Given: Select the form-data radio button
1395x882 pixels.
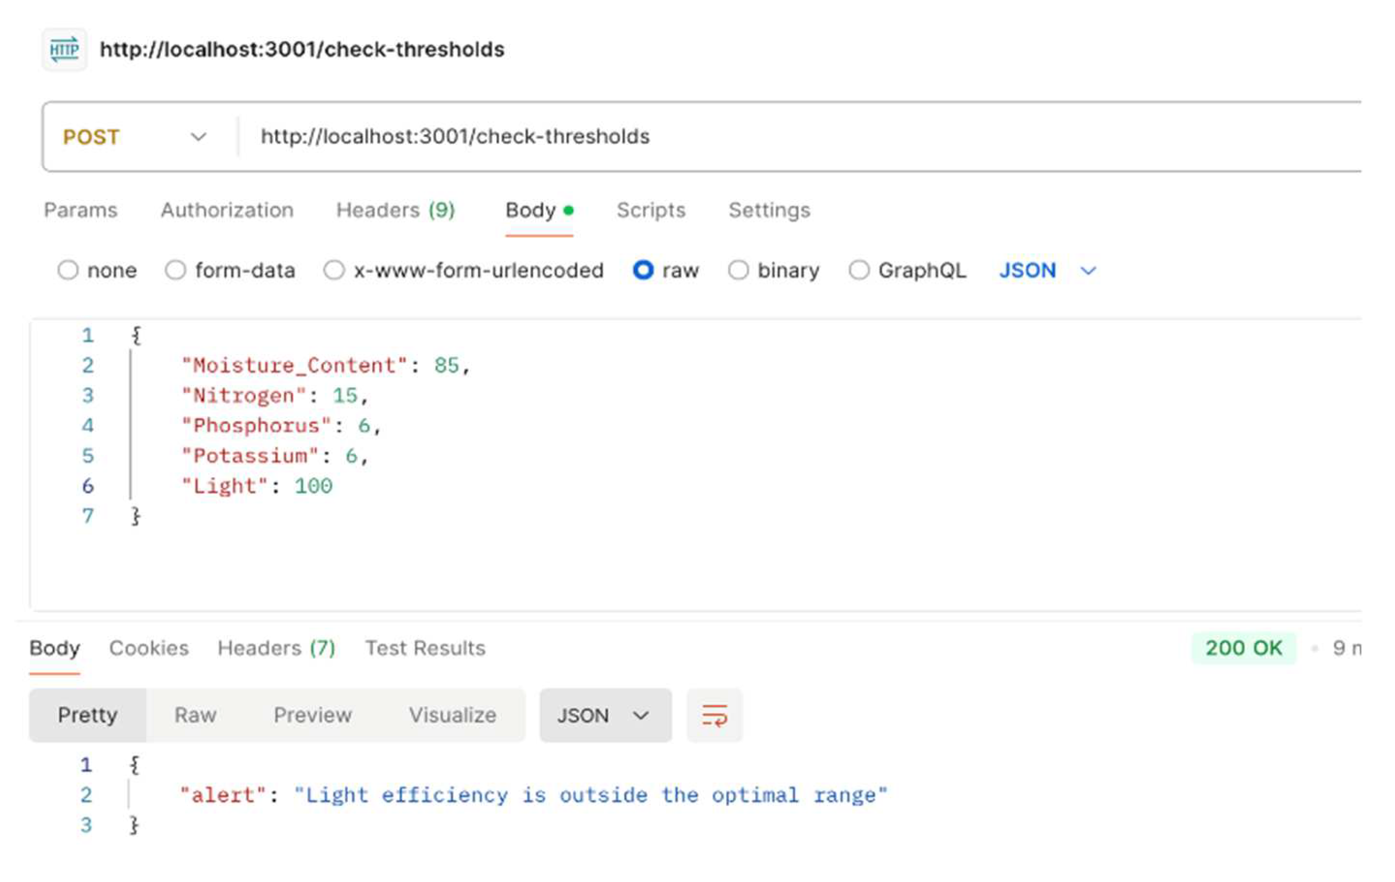Looking at the screenshot, I should pos(175,271).
